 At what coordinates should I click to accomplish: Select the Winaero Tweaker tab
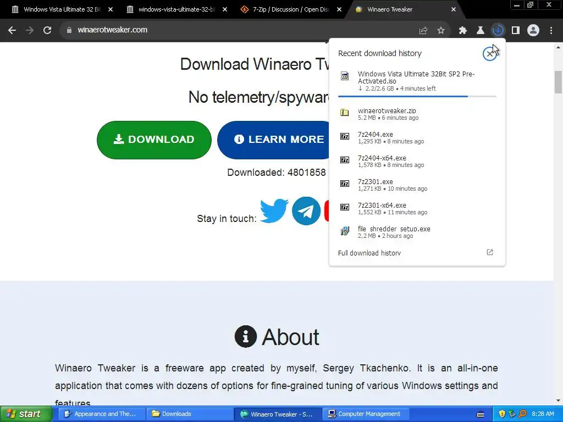coord(405,9)
